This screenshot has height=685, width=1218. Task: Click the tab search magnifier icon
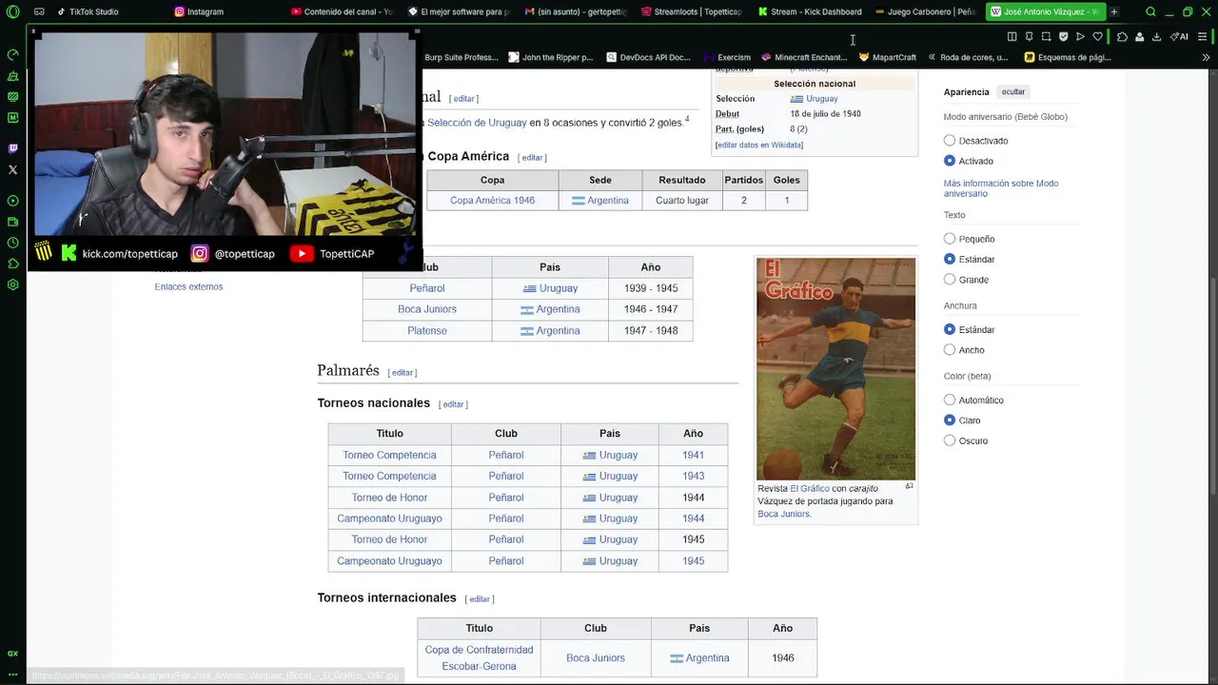1150,11
